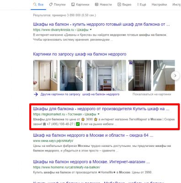181x183 pixels.
Task: Open Настройки in the search bar
Action: [x=159, y=5]
